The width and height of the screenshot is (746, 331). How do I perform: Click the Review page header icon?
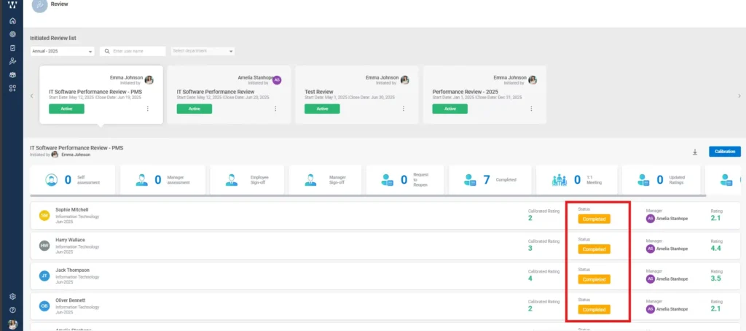click(x=39, y=5)
